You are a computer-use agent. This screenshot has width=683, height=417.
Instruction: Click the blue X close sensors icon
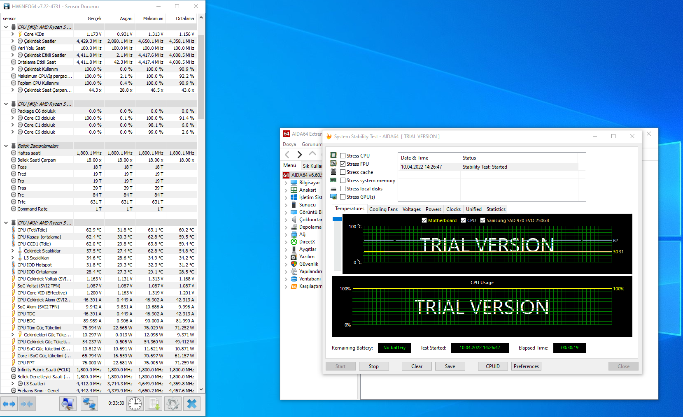coord(192,403)
